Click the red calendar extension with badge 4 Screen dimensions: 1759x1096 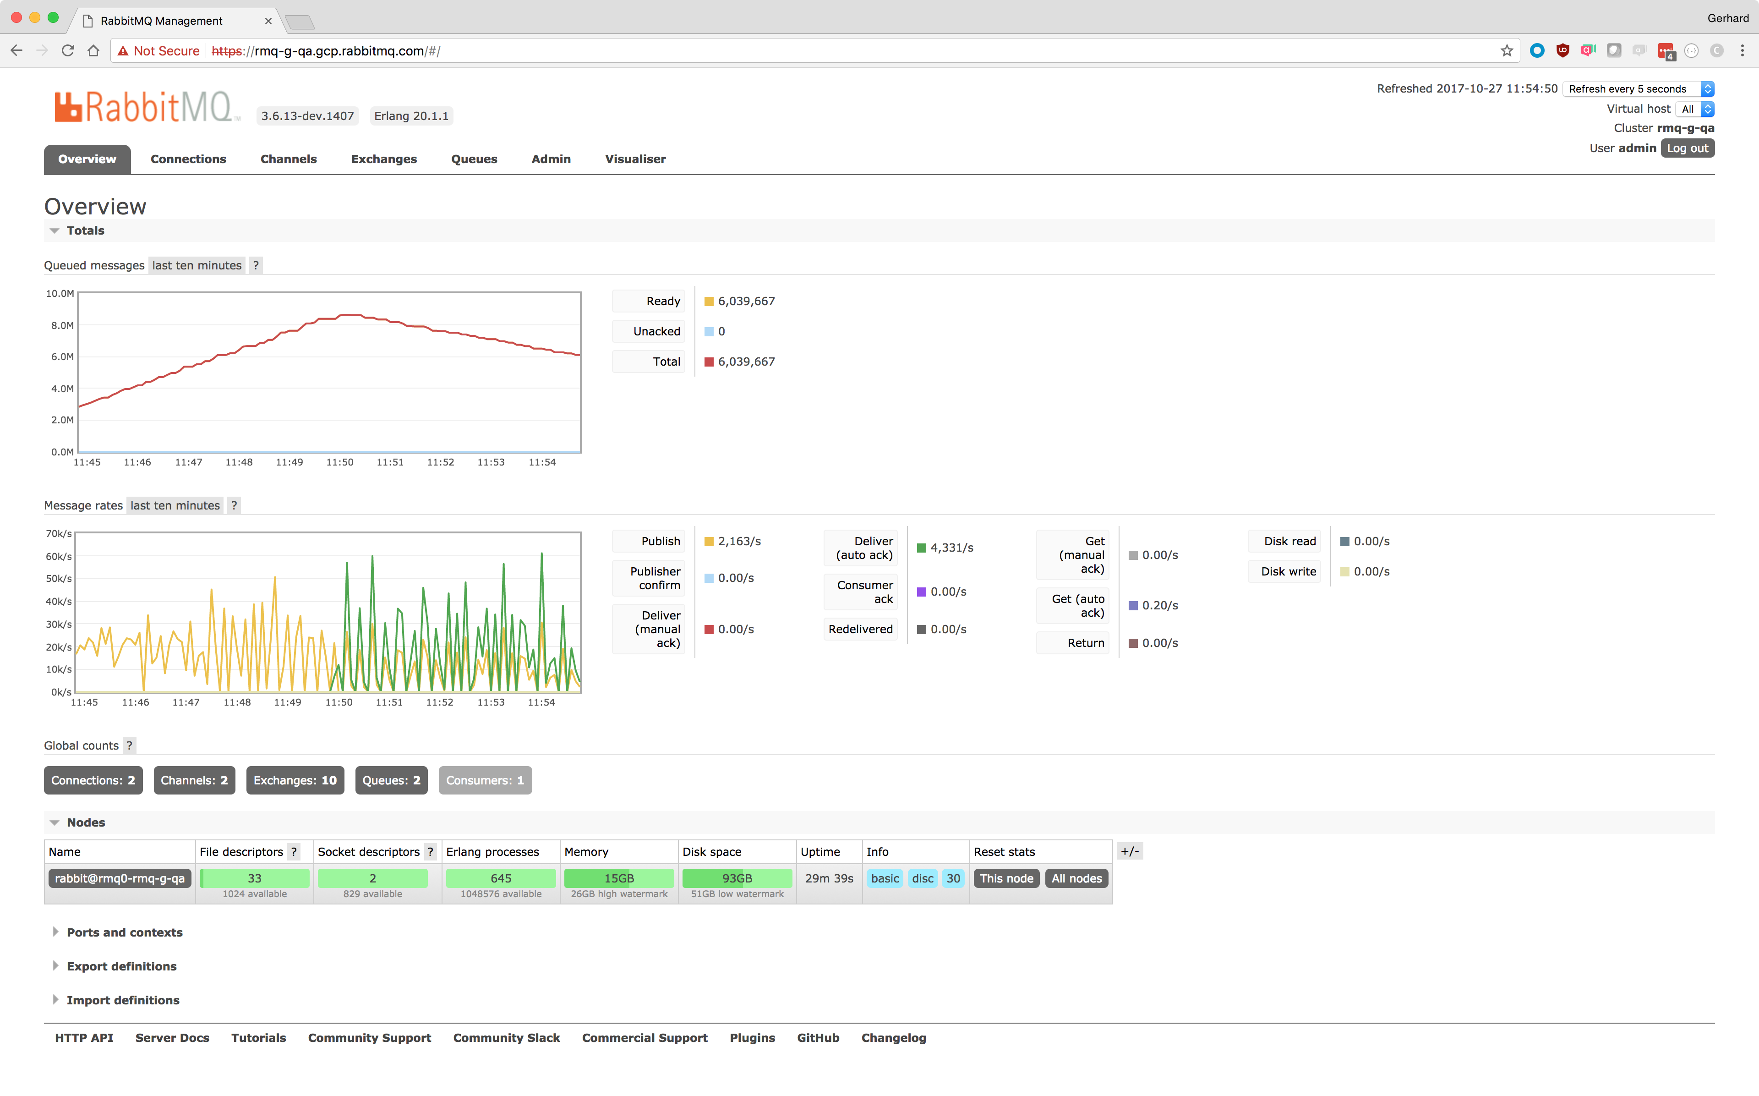(x=1666, y=51)
